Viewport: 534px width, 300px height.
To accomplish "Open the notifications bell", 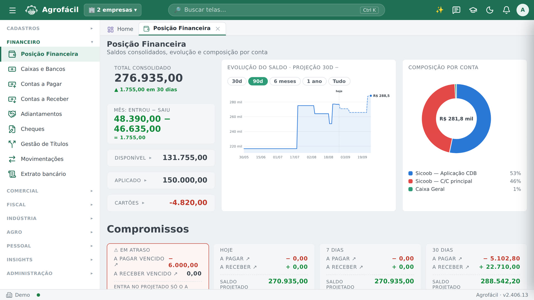I will pos(506,10).
